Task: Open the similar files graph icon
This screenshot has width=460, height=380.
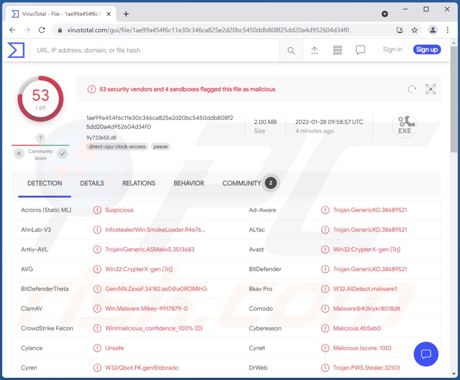Action: (x=431, y=89)
